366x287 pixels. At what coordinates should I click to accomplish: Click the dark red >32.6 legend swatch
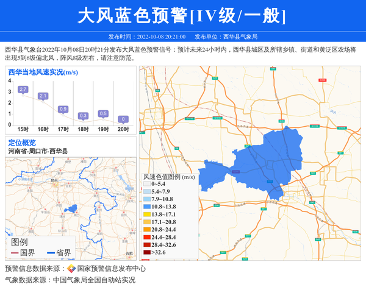click(x=147, y=253)
